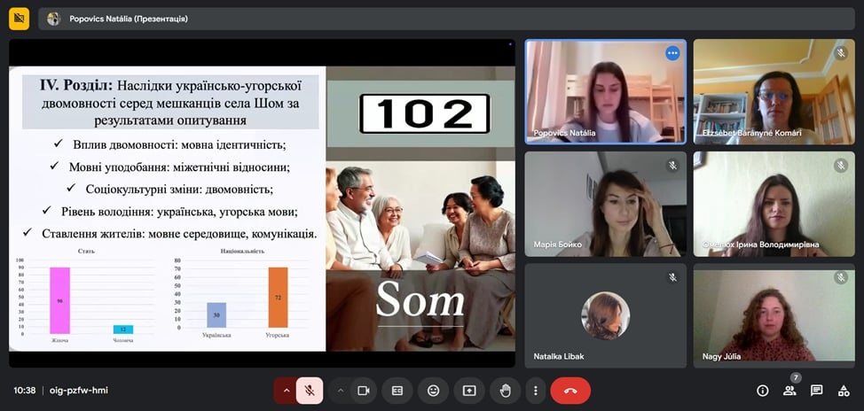Open the in-call chat panel
The width and height of the screenshot is (864, 411).
pyautogui.click(x=816, y=391)
